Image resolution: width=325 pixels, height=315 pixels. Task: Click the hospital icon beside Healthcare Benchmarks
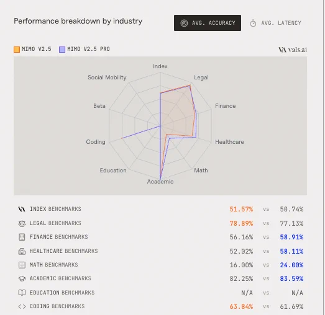[x=22, y=251]
